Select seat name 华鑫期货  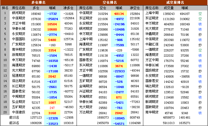[152, 34]
